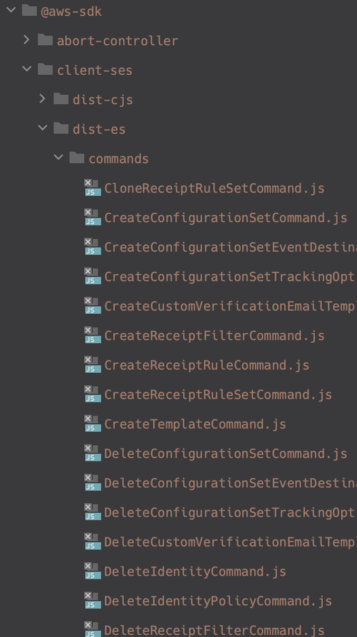The width and height of the screenshot is (357, 637).
Task: Collapse the commands folder chevron
Action: [58, 158]
